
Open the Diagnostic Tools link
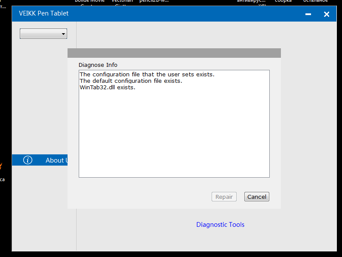[x=220, y=224]
